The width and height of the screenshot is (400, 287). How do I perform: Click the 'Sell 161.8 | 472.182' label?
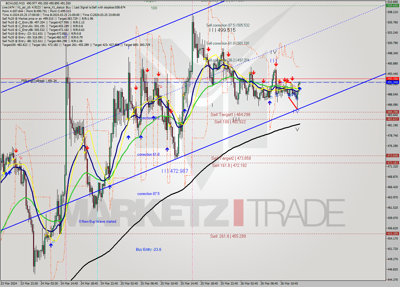[x=229, y=165]
